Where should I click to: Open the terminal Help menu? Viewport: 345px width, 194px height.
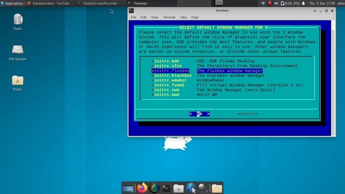(195, 17)
